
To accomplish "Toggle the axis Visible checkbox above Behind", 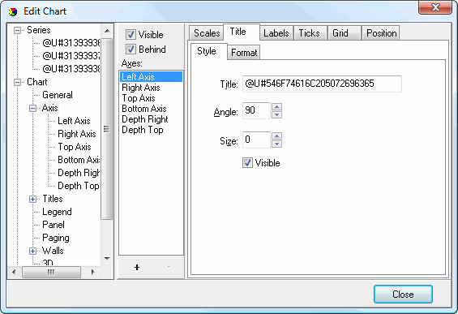I will (x=131, y=35).
